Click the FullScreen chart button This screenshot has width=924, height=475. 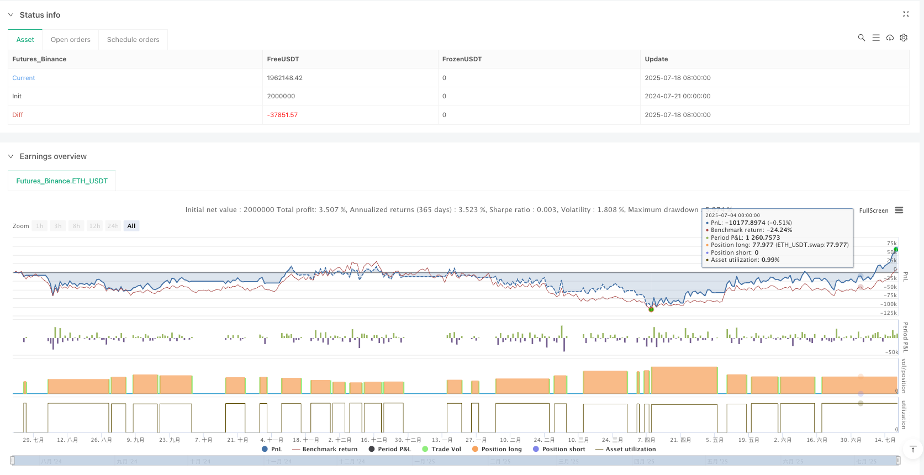tap(873, 210)
